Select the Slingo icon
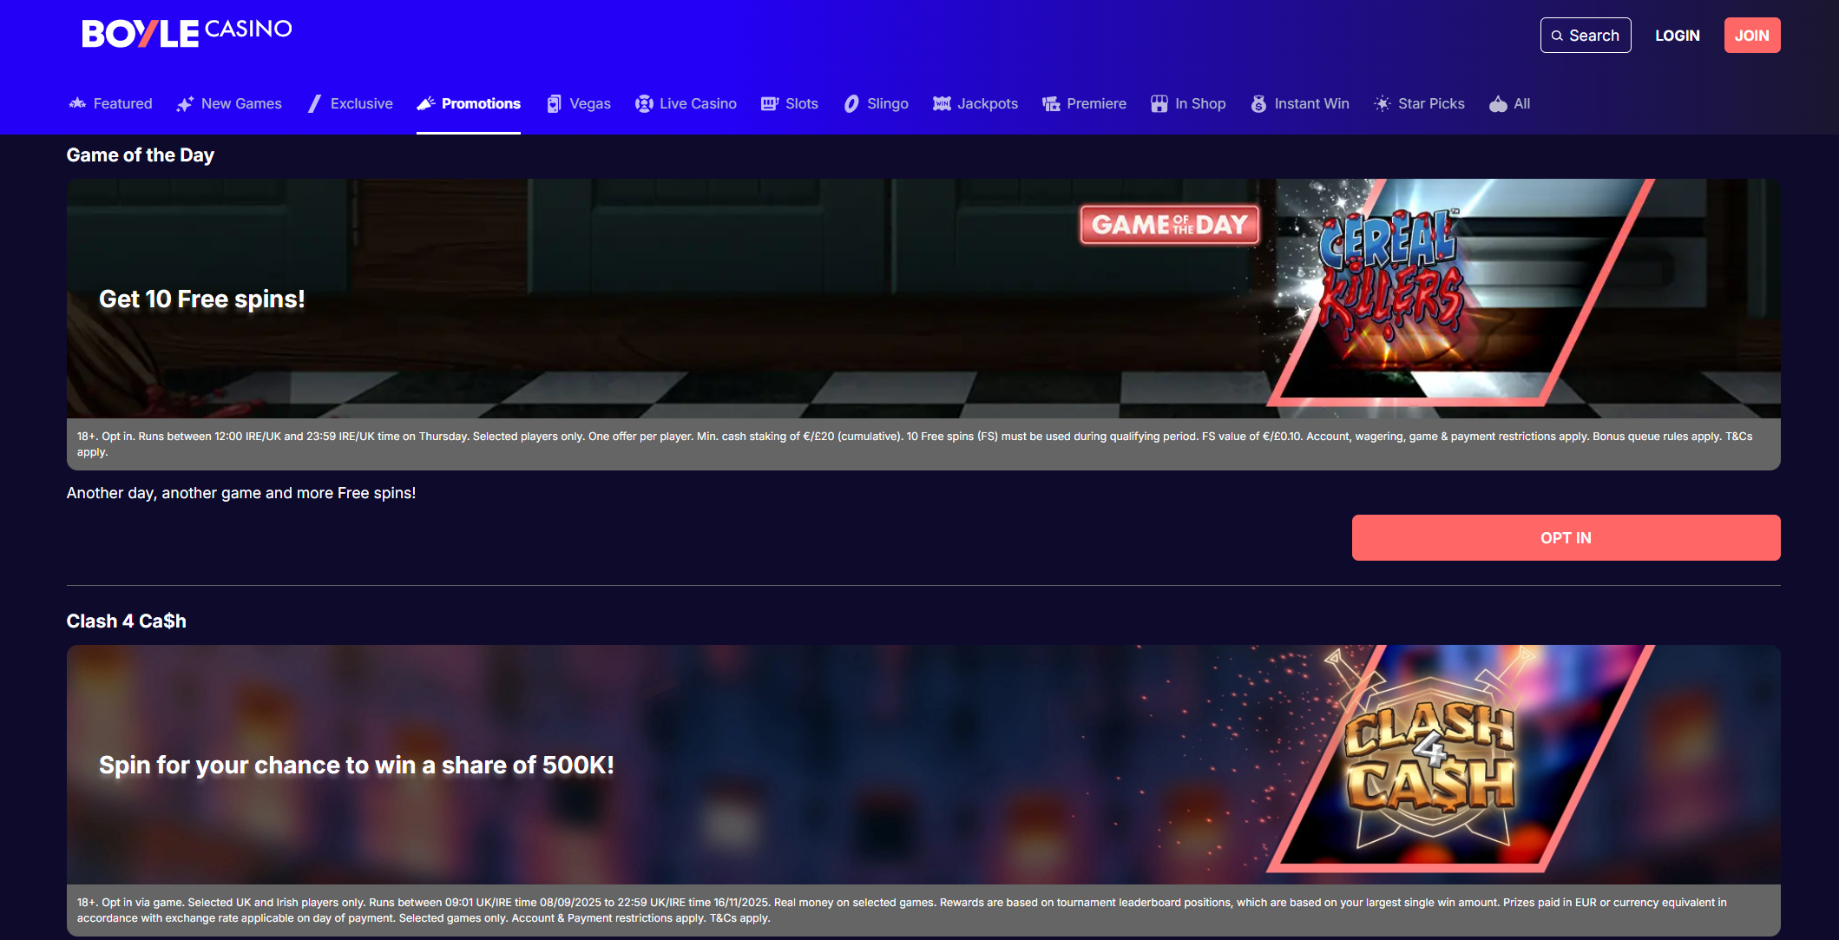 coord(851,104)
